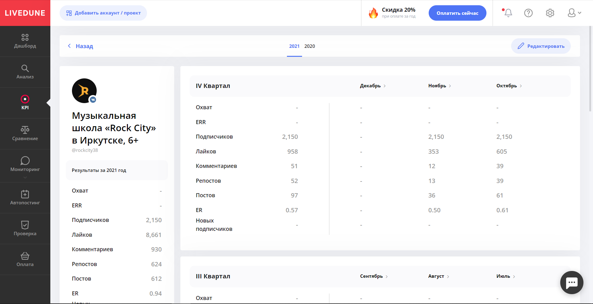Click November ER value 0.50
This screenshot has height=304, width=593.
pyautogui.click(x=434, y=210)
